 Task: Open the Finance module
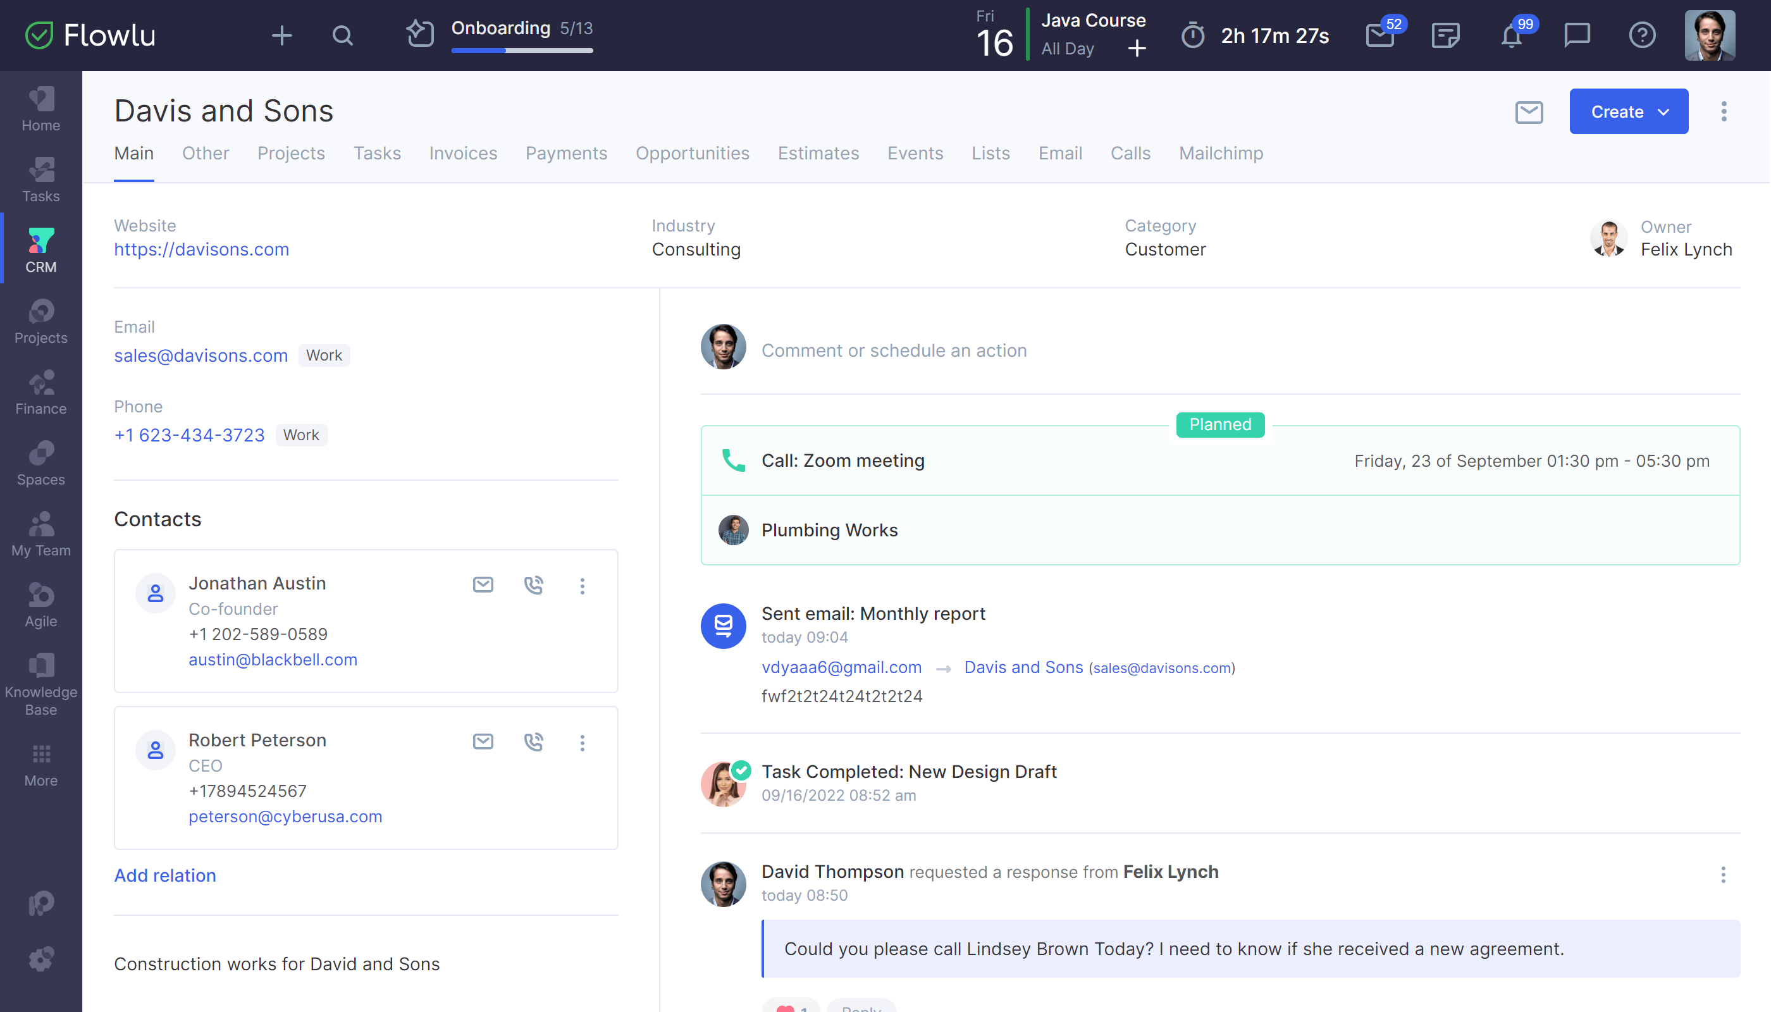pos(40,392)
